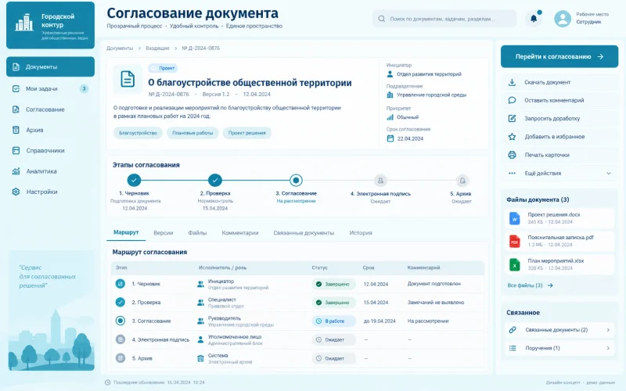Click the Документы breadcrumb link
This screenshot has height=391, width=626.
tap(120, 48)
